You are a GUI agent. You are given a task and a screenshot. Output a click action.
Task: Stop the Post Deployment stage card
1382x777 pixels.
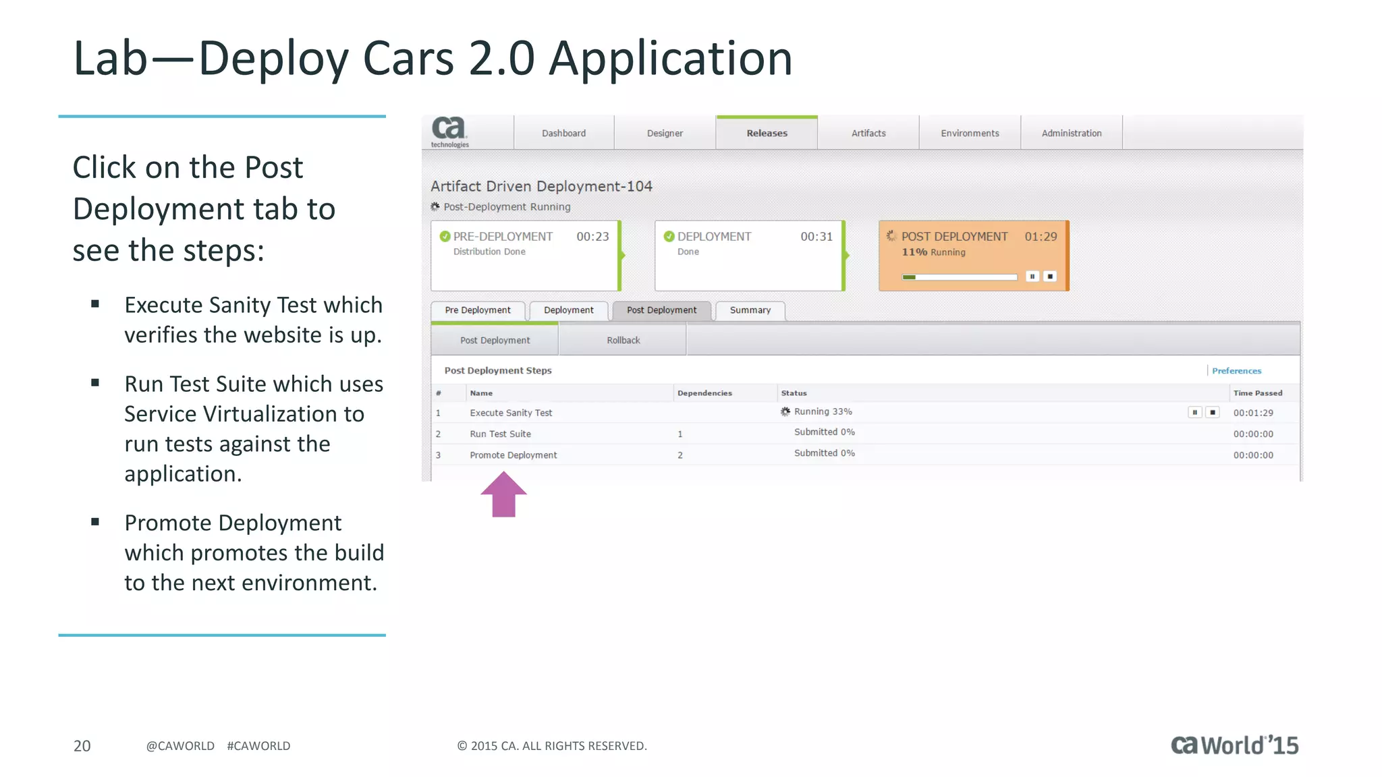click(x=1050, y=277)
